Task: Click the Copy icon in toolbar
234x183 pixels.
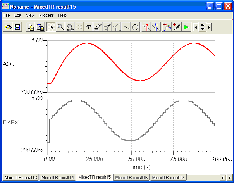Action: tap(31, 27)
